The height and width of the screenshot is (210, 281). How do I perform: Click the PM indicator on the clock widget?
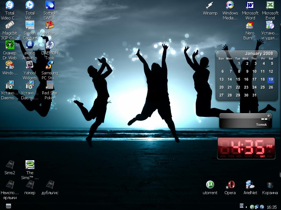[269, 147]
